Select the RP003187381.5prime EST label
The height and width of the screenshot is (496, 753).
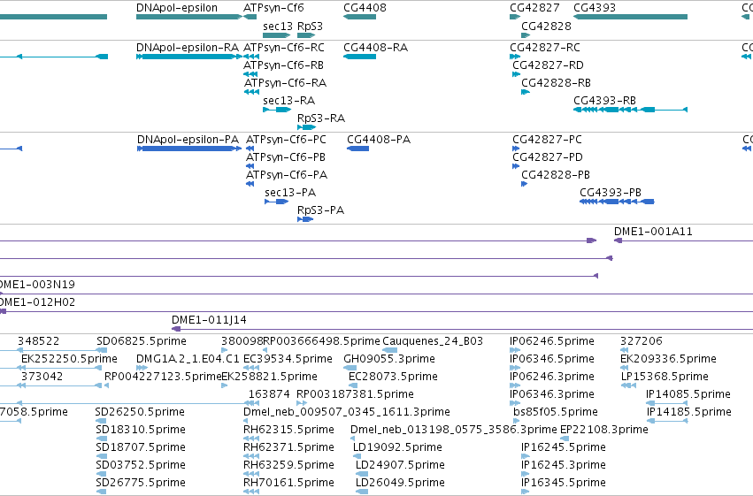click(356, 395)
